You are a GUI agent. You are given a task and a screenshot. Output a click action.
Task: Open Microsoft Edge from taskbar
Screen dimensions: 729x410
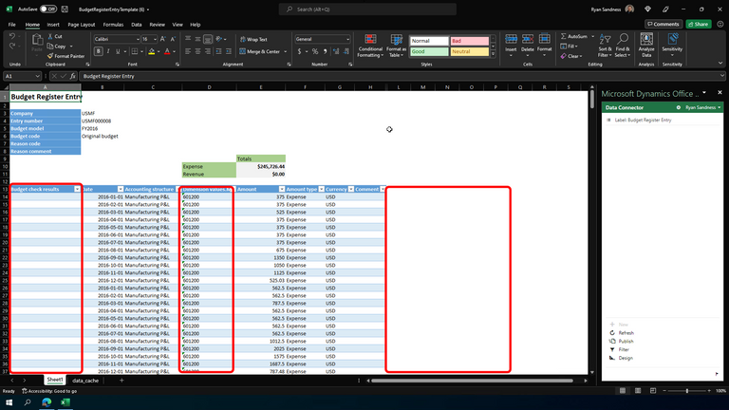click(x=47, y=402)
